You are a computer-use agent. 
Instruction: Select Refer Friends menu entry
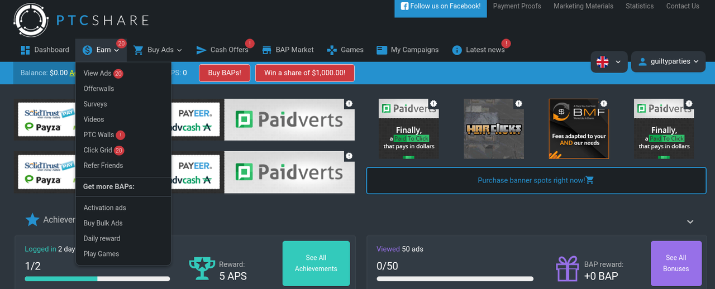click(x=103, y=165)
